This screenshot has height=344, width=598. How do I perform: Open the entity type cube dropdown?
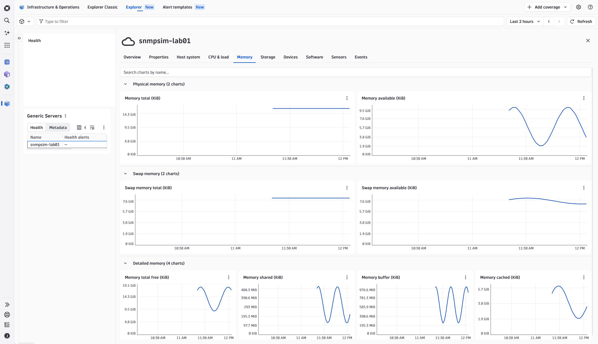tap(25, 21)
